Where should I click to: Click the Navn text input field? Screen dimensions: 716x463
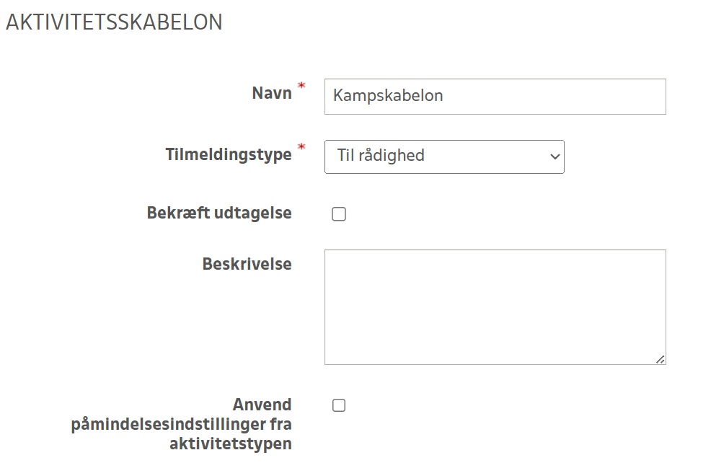pyautogui.click(x=495, y=96)
